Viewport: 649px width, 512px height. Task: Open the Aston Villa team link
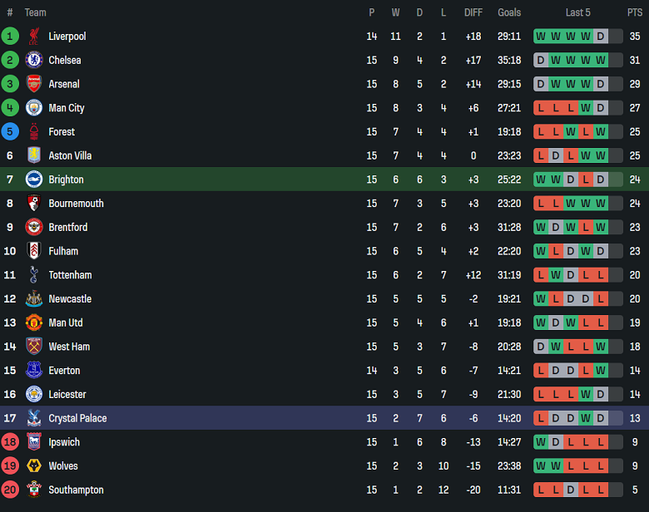click(x=70, y=155)
